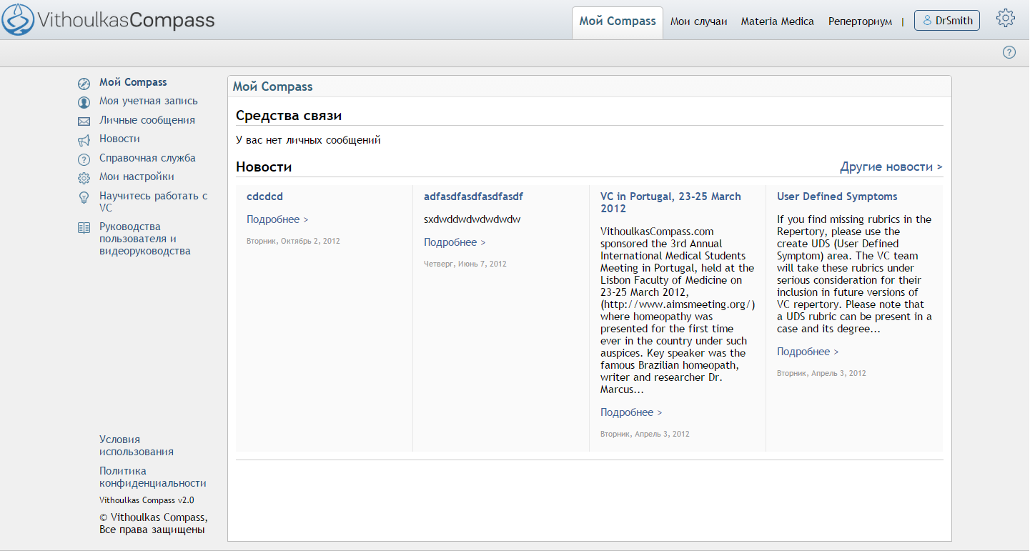Open Научитесь работать с VC link
Screen dimensions: 1030x551
click(x=154, y=202)
